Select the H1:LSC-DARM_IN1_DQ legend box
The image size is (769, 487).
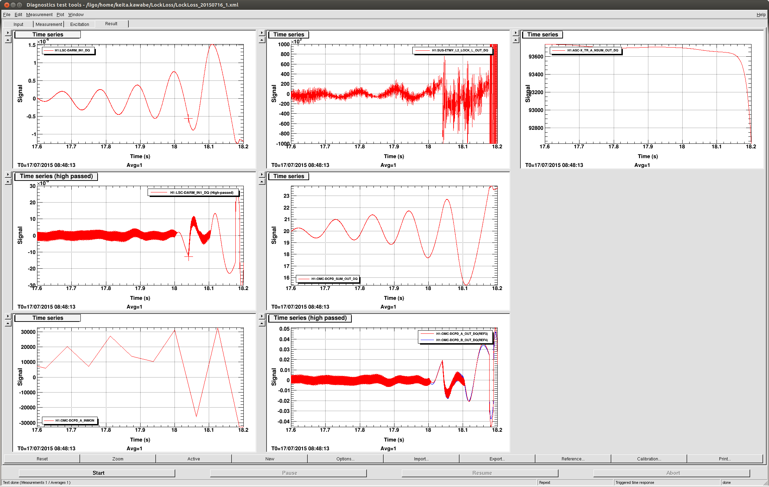[x=69, y=50]
